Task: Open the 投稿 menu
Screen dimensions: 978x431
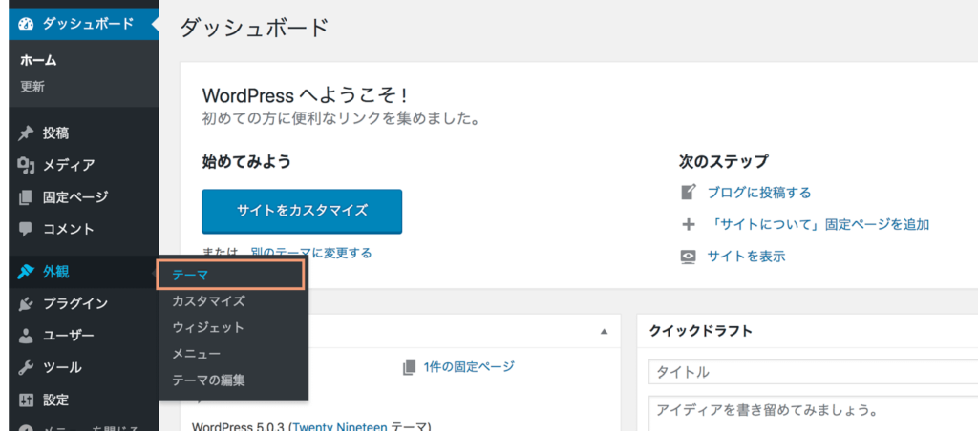Action: coord(84,133)
